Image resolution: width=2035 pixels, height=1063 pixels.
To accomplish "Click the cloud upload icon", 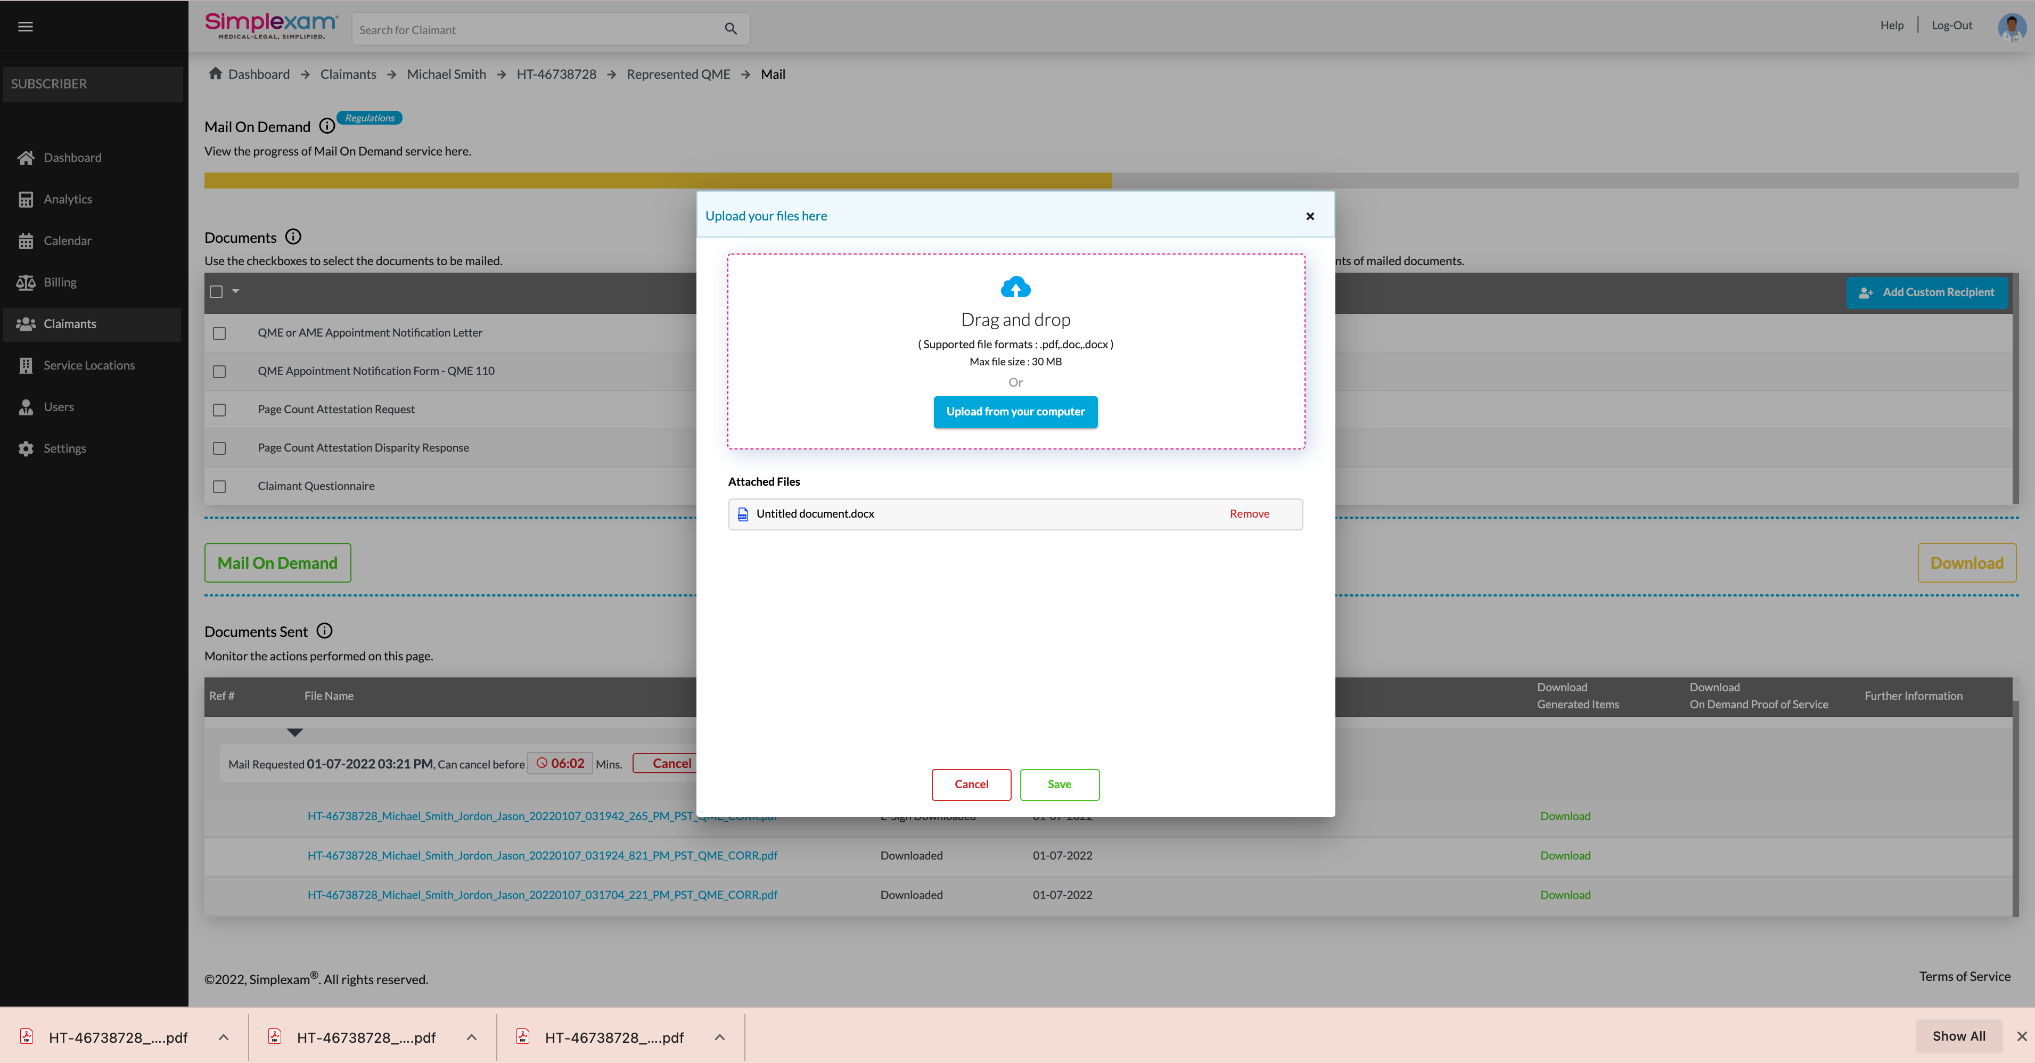I will 1015,287.
